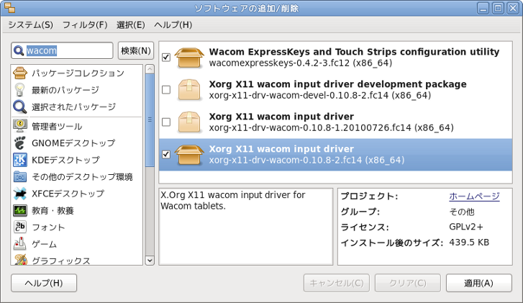Click the lightbulb icon for newest packages

tap(19, 90)
